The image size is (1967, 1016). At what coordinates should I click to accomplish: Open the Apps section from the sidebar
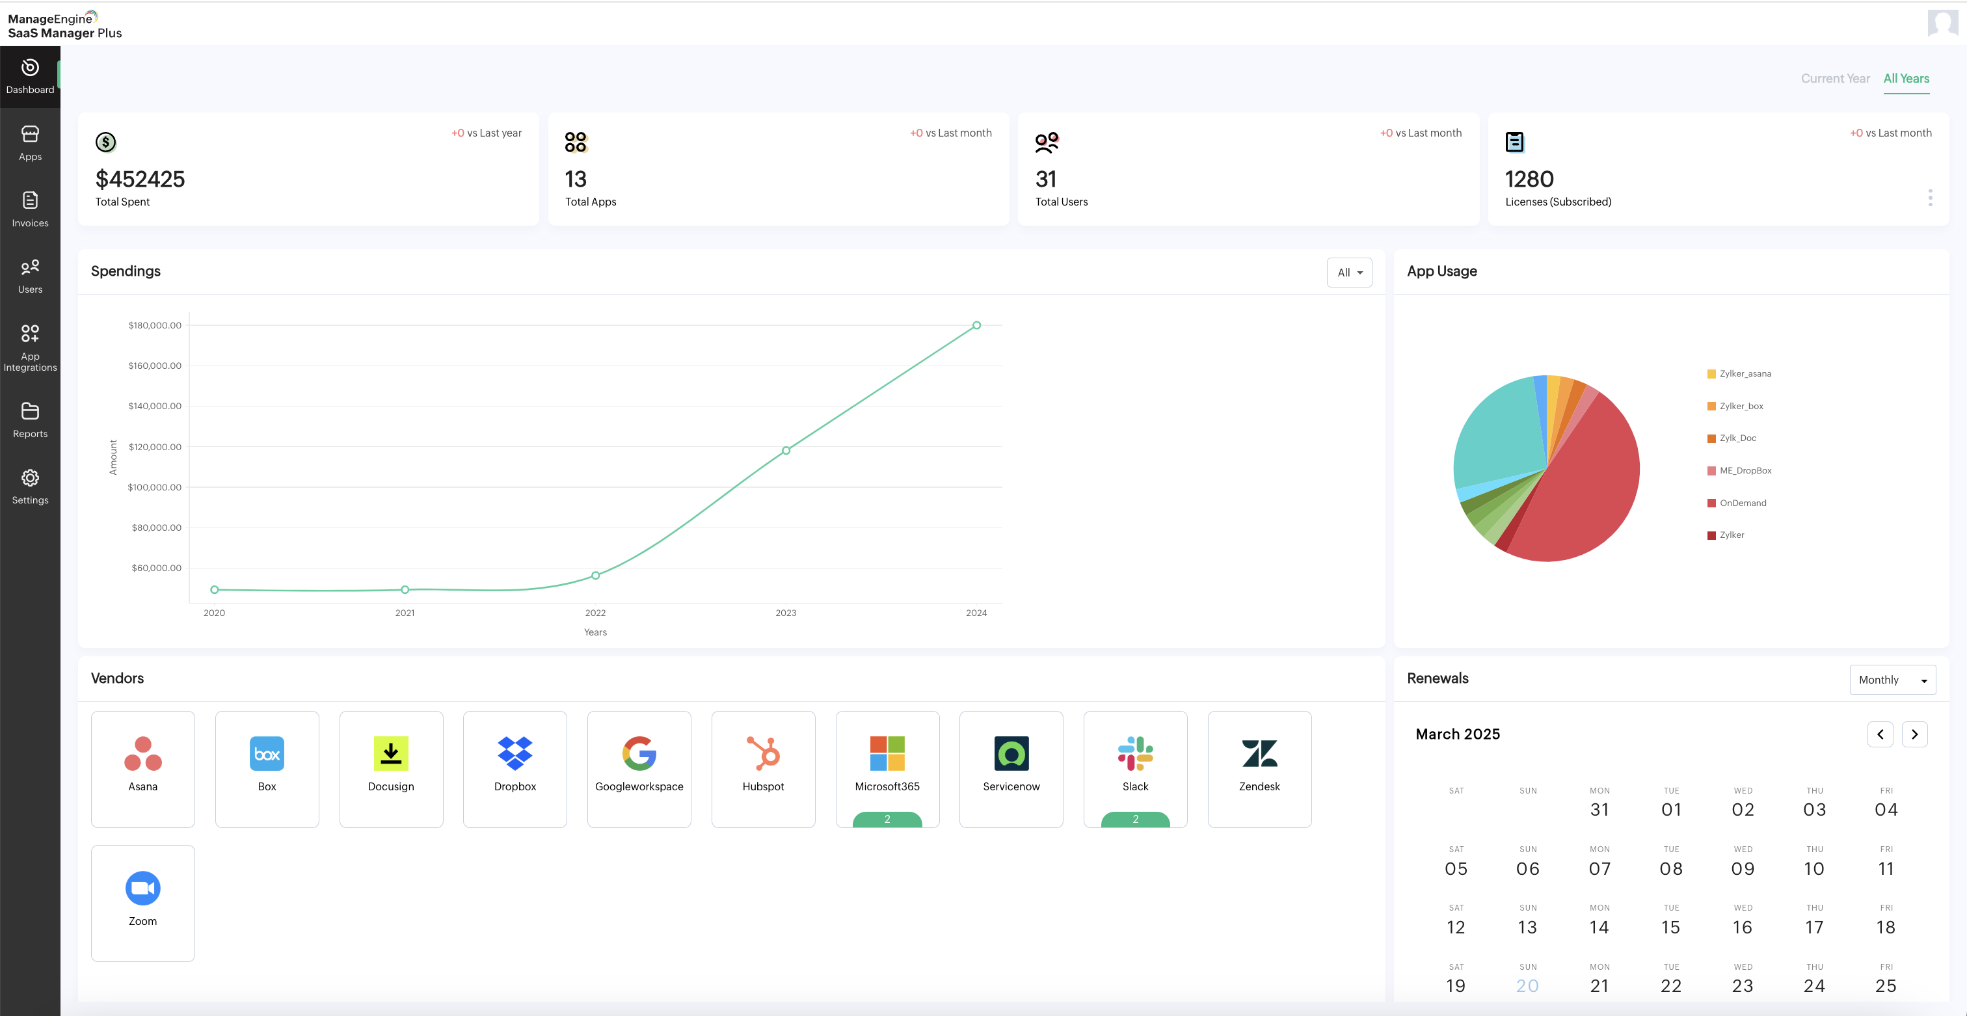(x=30, y=142)
